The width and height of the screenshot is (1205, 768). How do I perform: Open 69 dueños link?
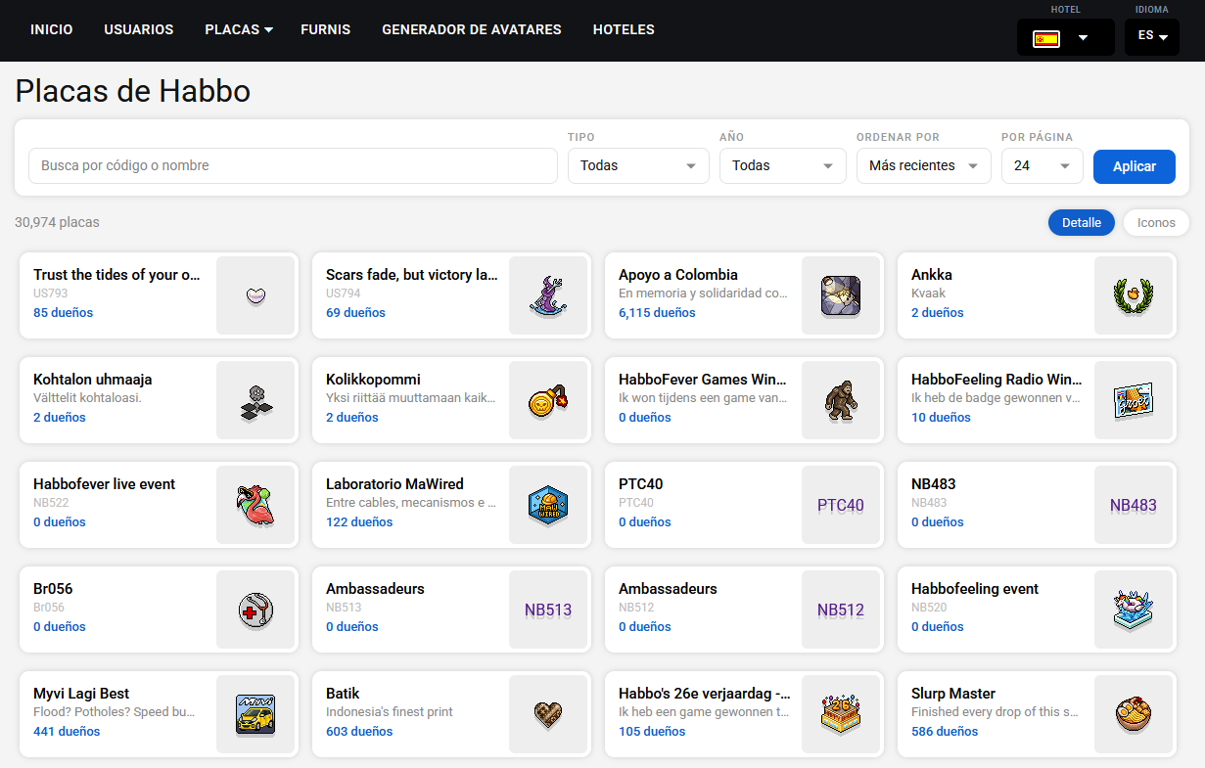pos(355,313)
